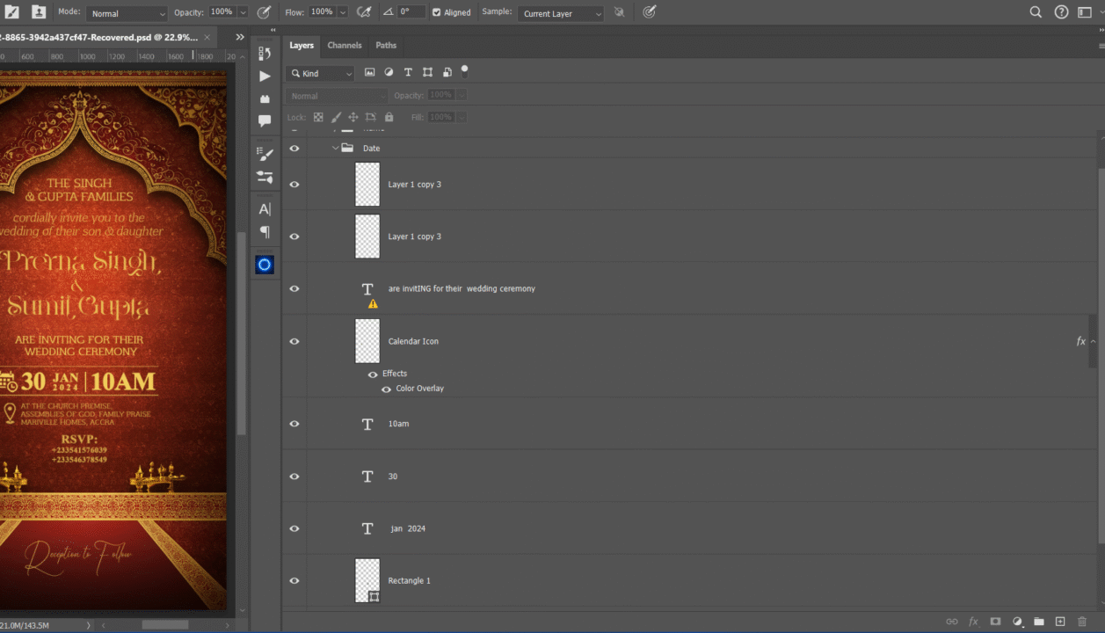Hide the Color Overlay effect
Image resolution: width=1105 pixels, height=633 pixels.
tap(386, 389)
